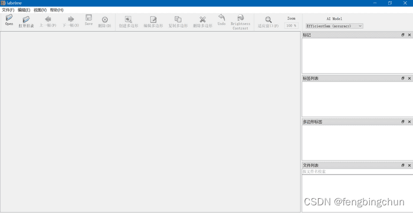Float the 标签列表 panel
This screenshot has width=413, height=213.
point(403,78)
